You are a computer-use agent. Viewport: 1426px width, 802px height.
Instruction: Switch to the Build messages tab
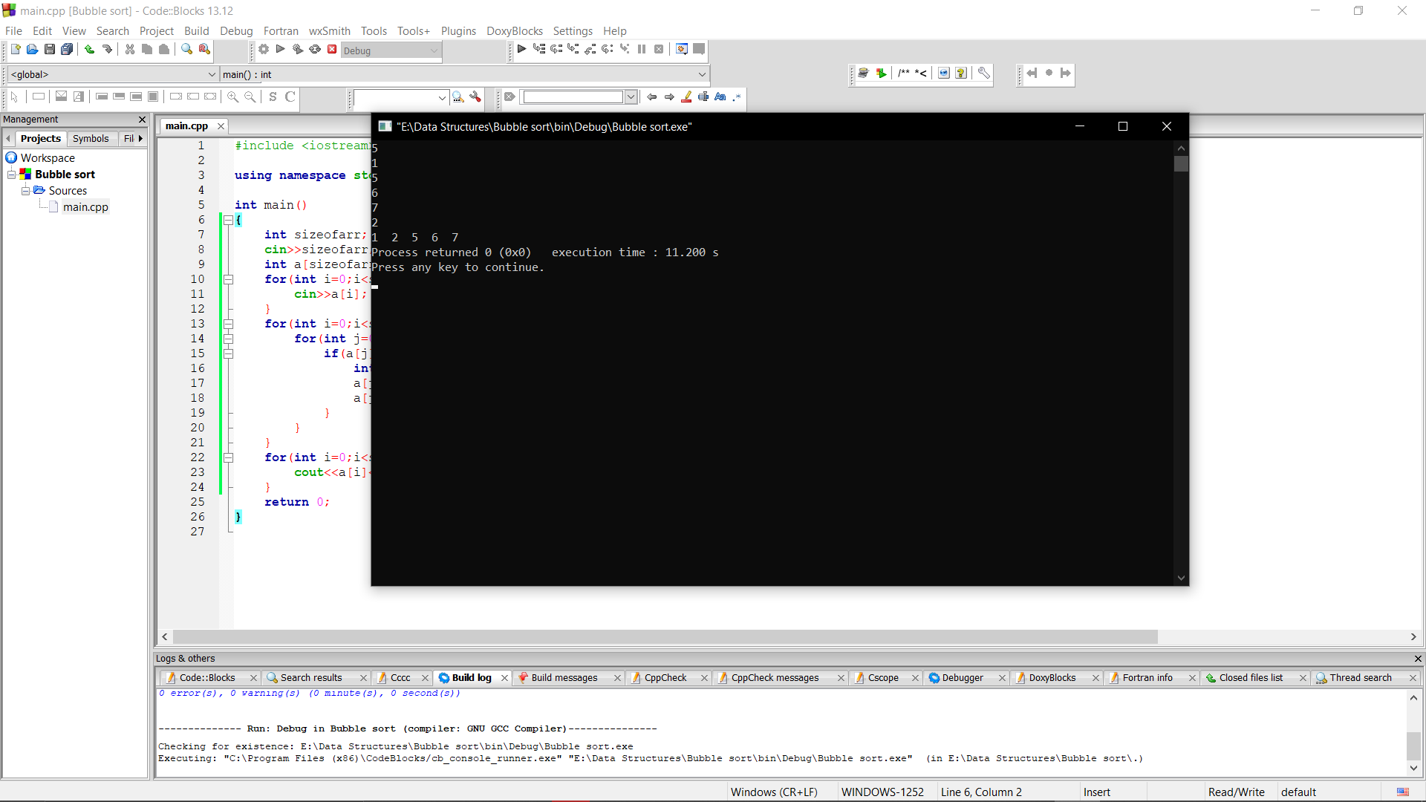(x=564, y=677)
